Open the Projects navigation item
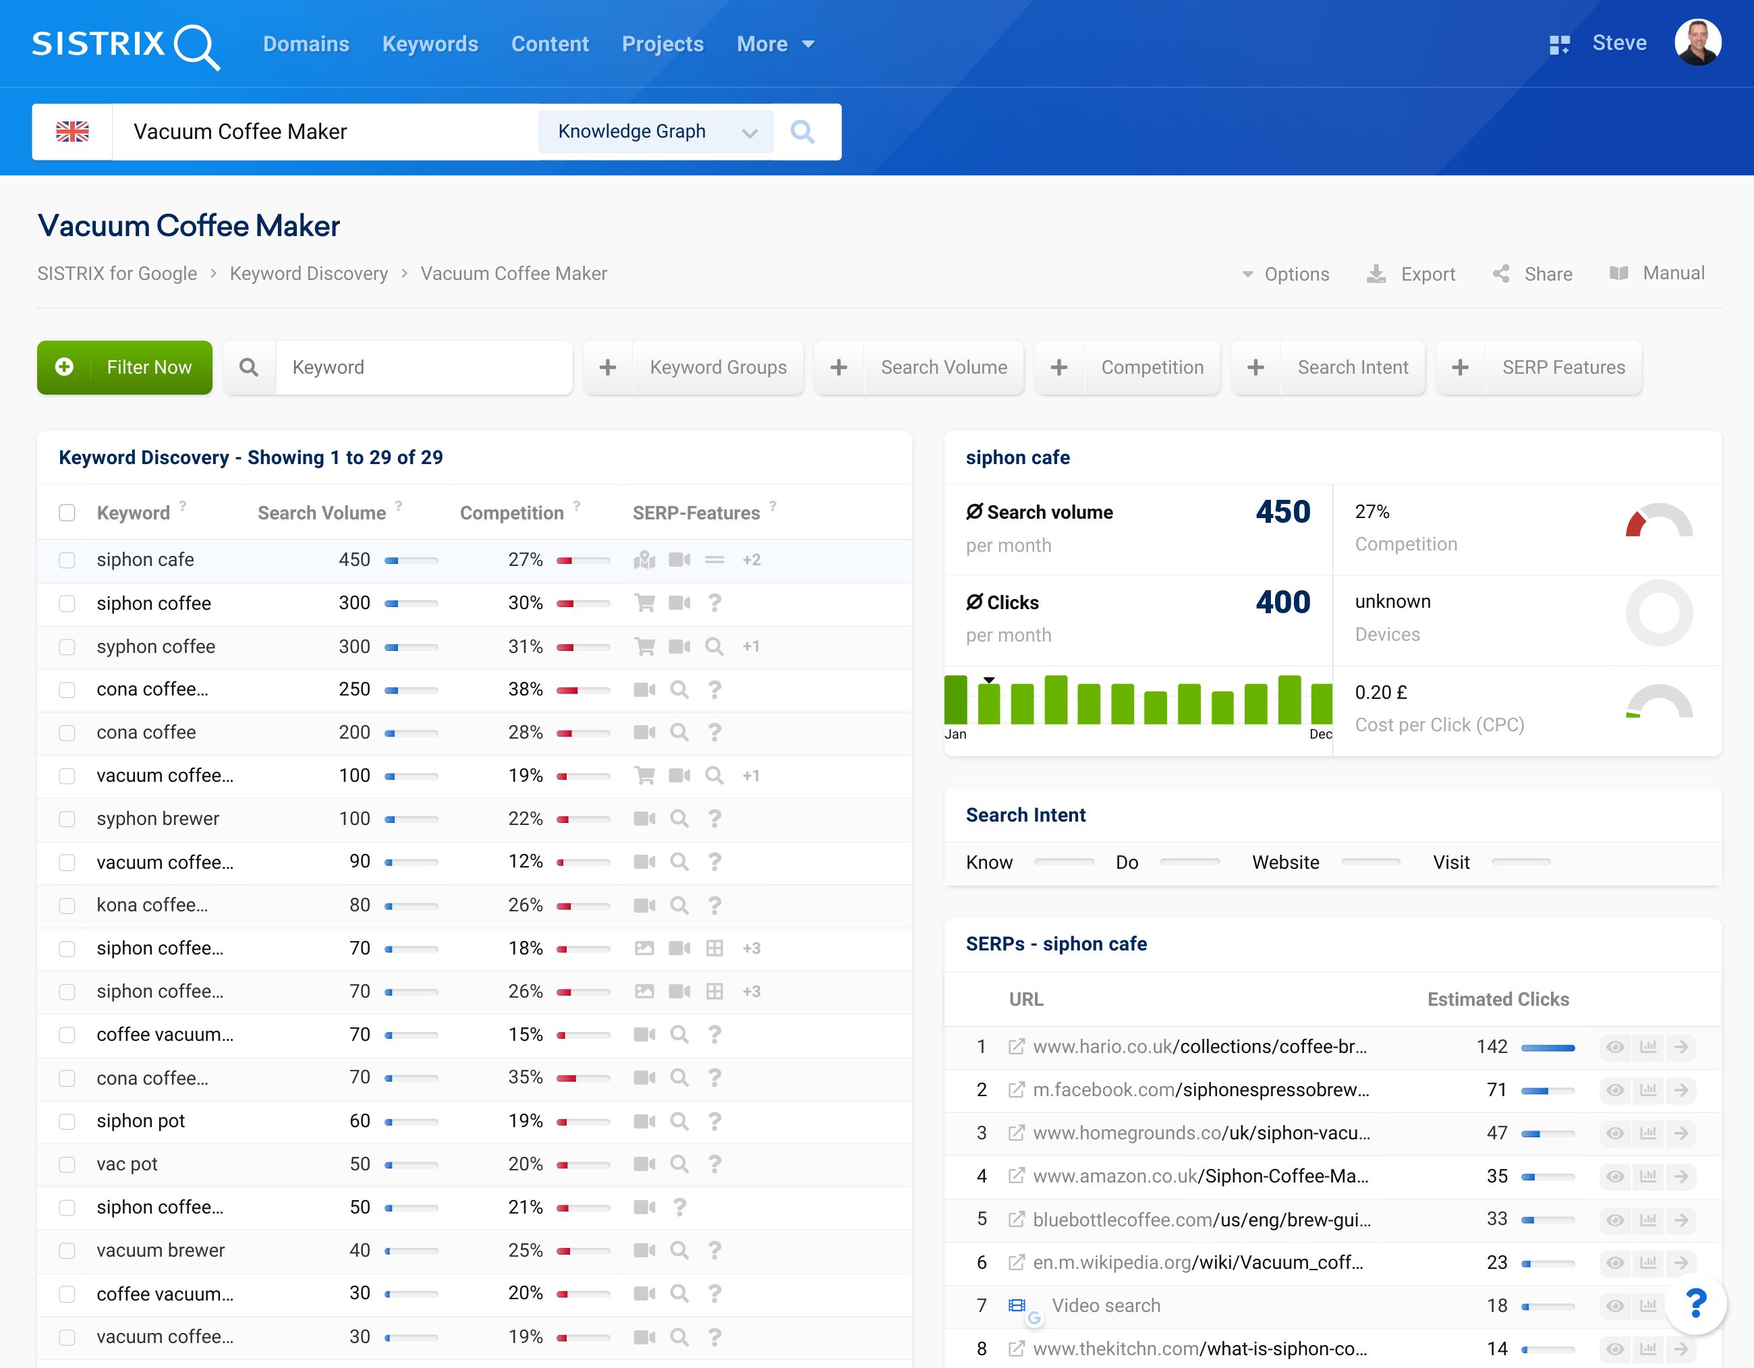The height and width of the screenshot is (1368, 1754). click(x=662, y=44)
